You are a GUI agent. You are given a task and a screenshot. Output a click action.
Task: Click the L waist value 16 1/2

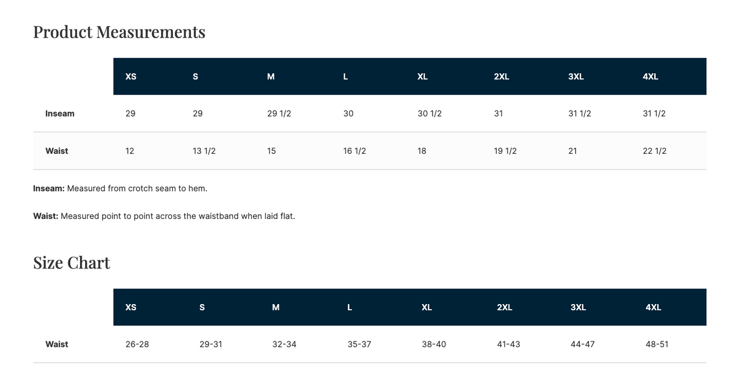pos(355,151)
